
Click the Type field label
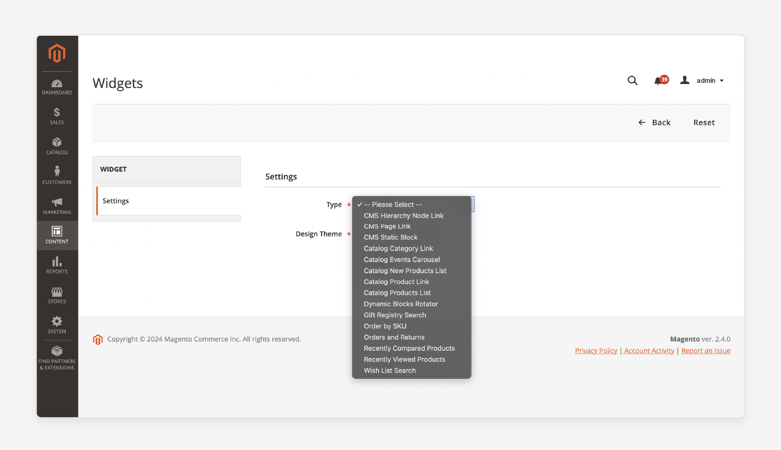pos(334,205)
